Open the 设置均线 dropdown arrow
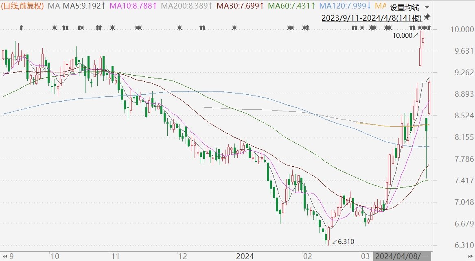 (x=426, y=7)
